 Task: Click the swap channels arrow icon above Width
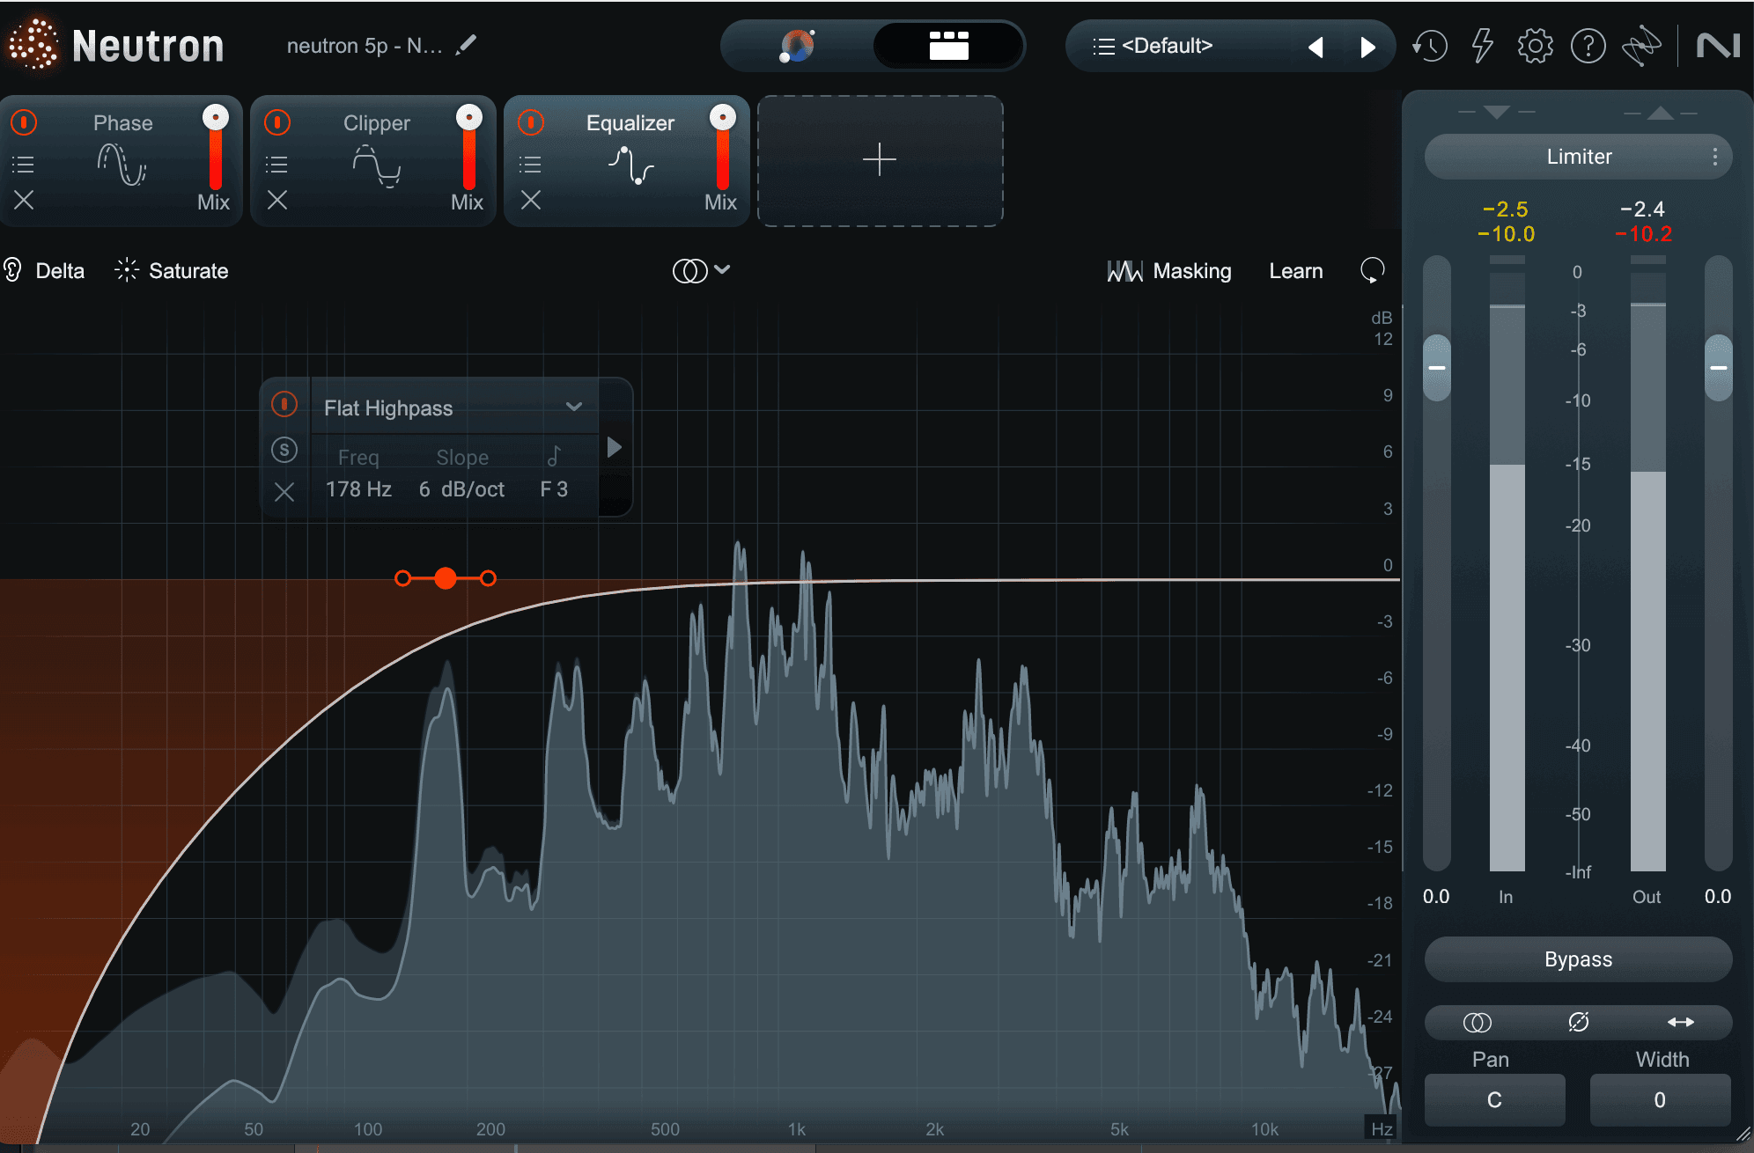pos(1681,1022)
